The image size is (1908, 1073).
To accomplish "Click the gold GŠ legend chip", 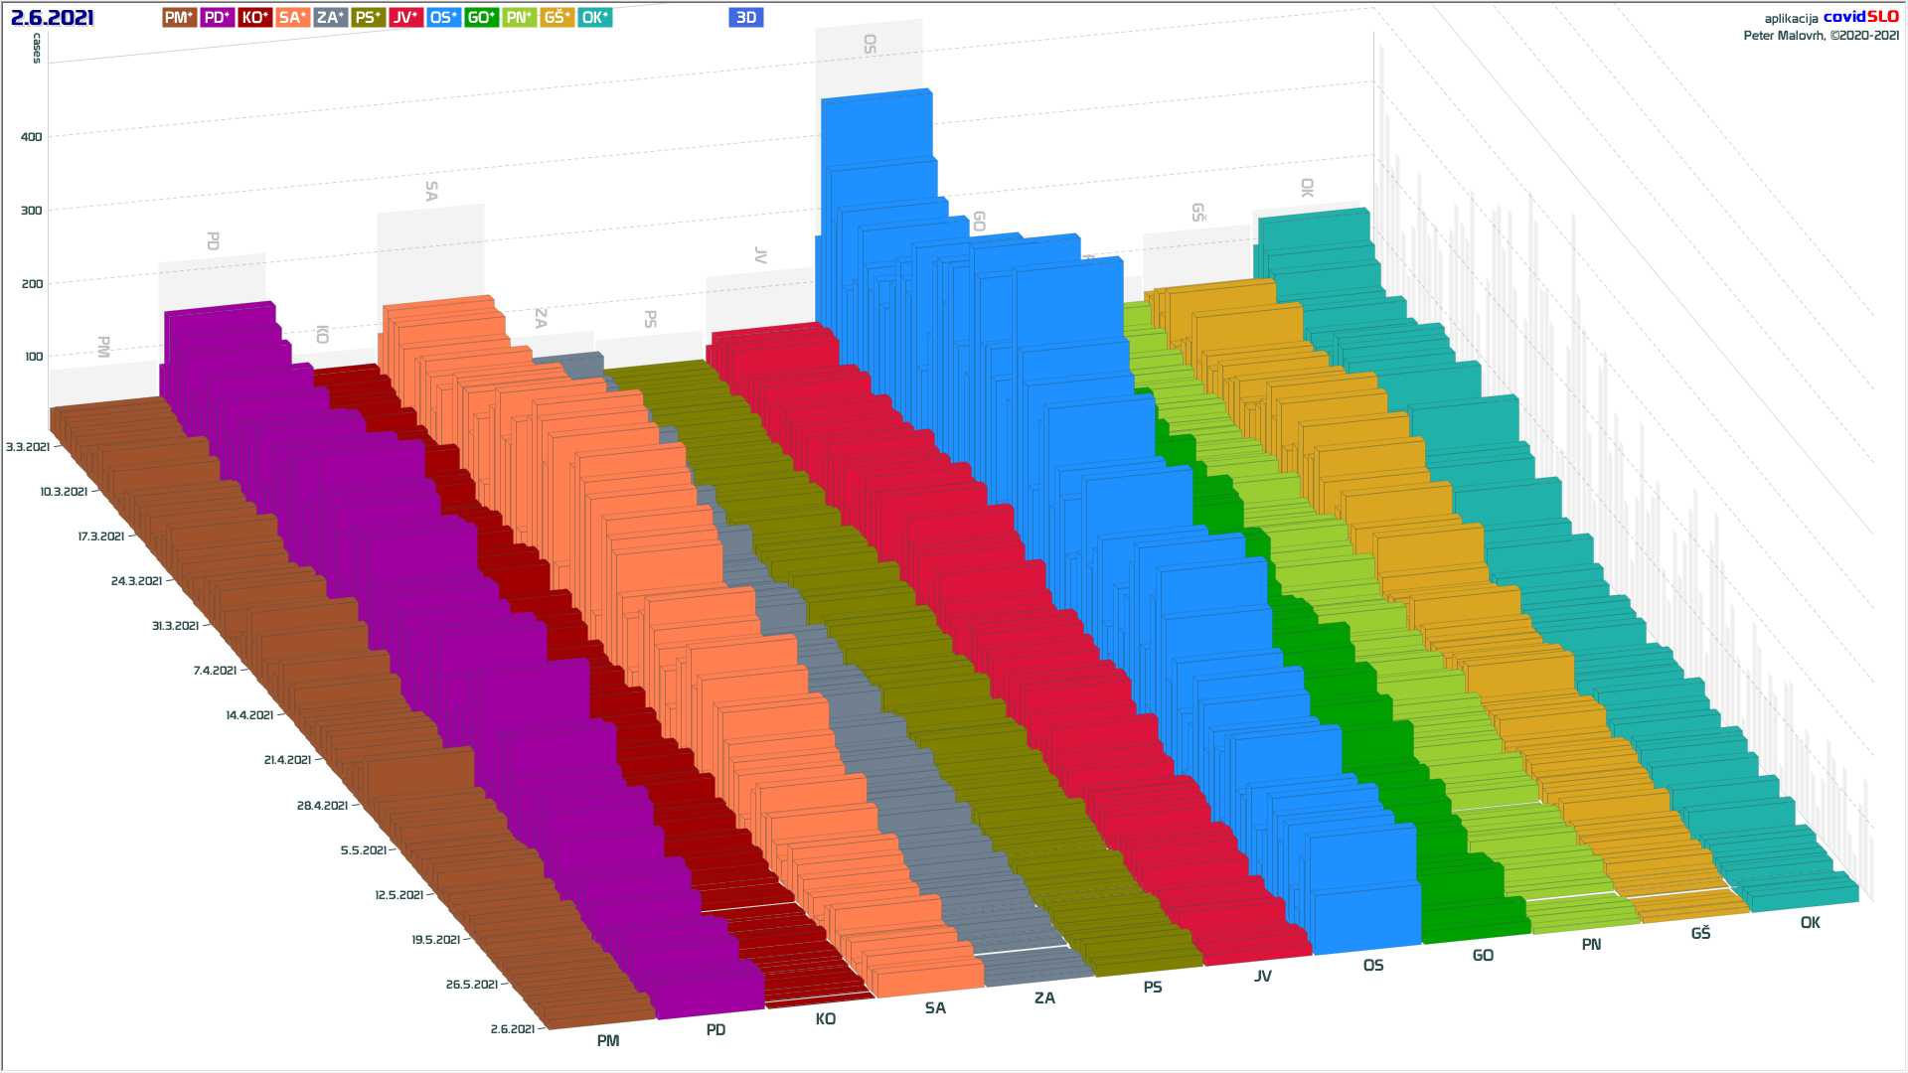I will click(x=557, y=18).
